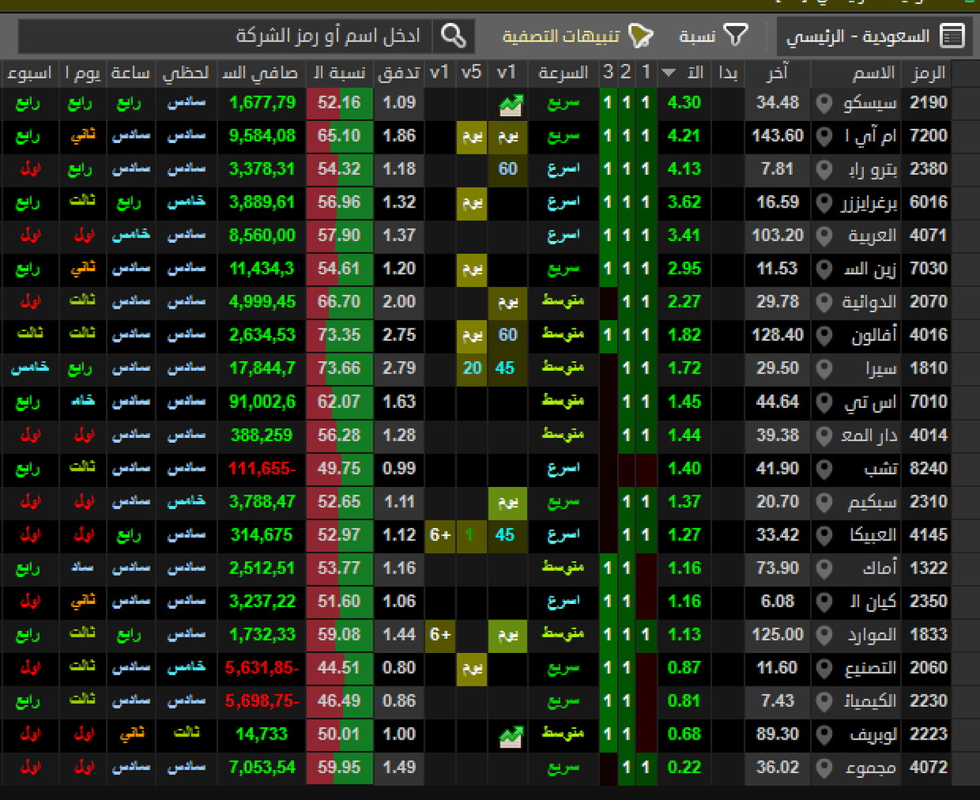Click the 44.51 ratio bar in التصنيع row
Image resolution: width=980 pixels, height=800 pixels.
(x=340, y=668)
